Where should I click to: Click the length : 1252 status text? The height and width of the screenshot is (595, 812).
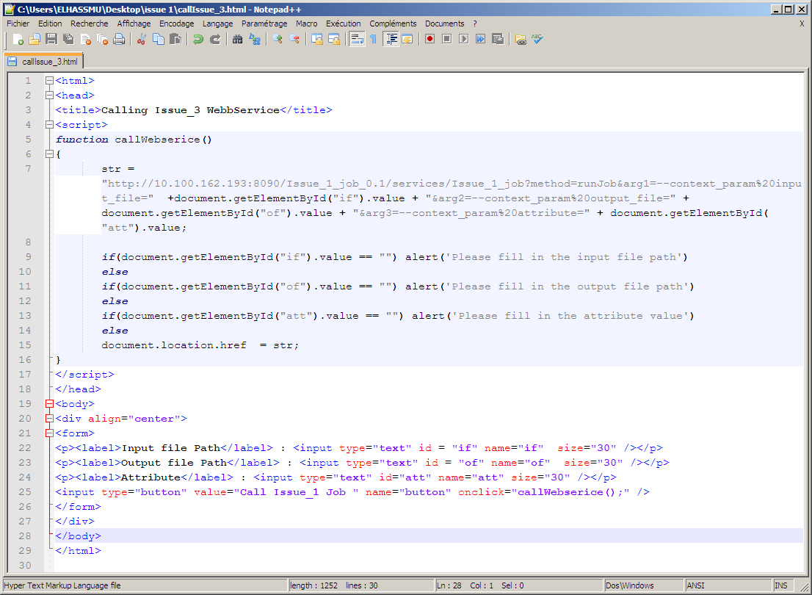314,585
